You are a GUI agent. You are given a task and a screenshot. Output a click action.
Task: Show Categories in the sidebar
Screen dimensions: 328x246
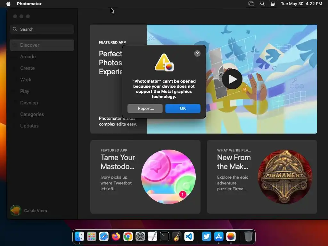click(x=42, y=114)
